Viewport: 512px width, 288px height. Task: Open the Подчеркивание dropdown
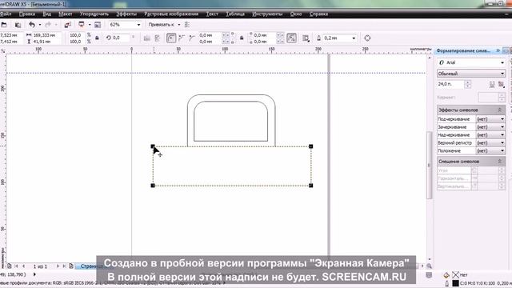pos(490,119)
